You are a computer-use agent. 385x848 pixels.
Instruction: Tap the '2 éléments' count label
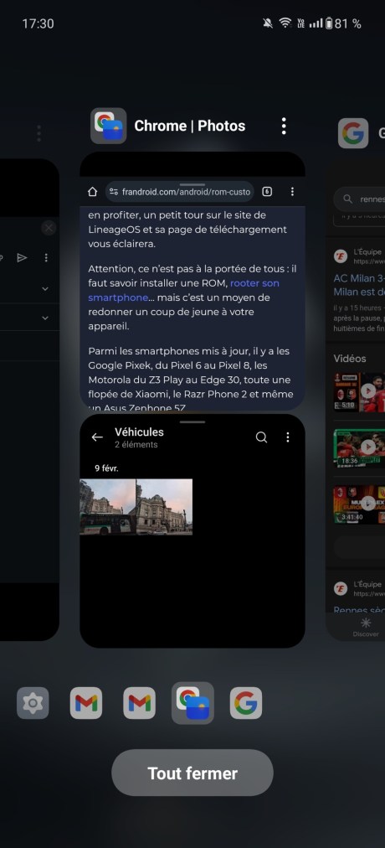136,445
